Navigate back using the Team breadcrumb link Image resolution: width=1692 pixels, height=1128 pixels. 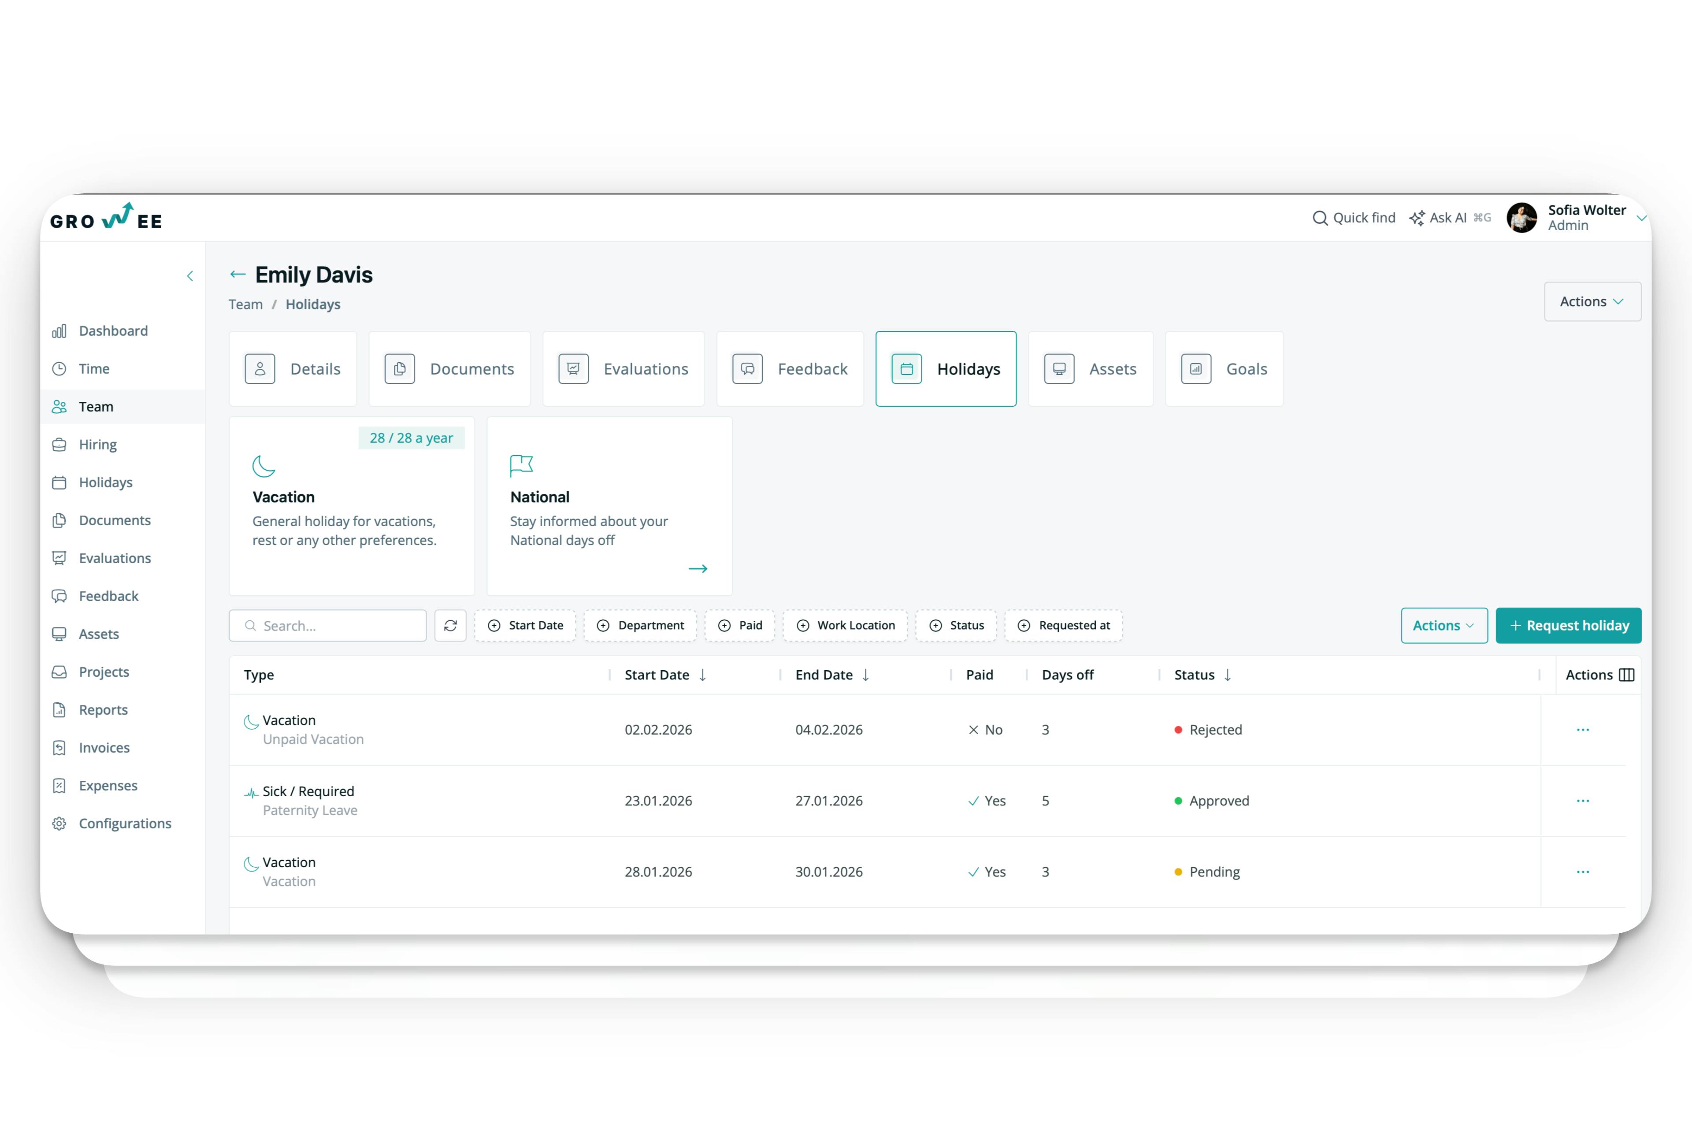[x=246, y=304]
